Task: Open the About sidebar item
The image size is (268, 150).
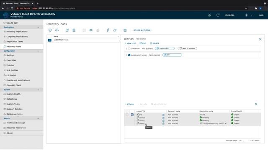Action: point(9,133)
